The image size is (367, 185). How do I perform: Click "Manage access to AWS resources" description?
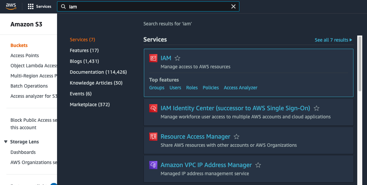tap(195, 67)
